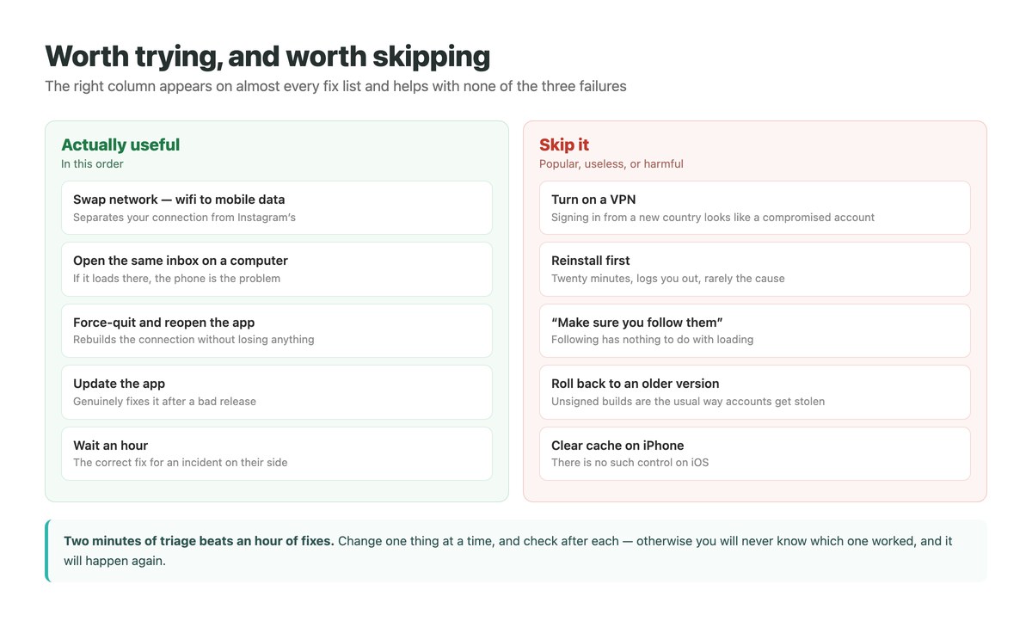Click the subtitle line about the right column
The height and width of the screenshot is (621, 1032).
(x=335, y=86)
